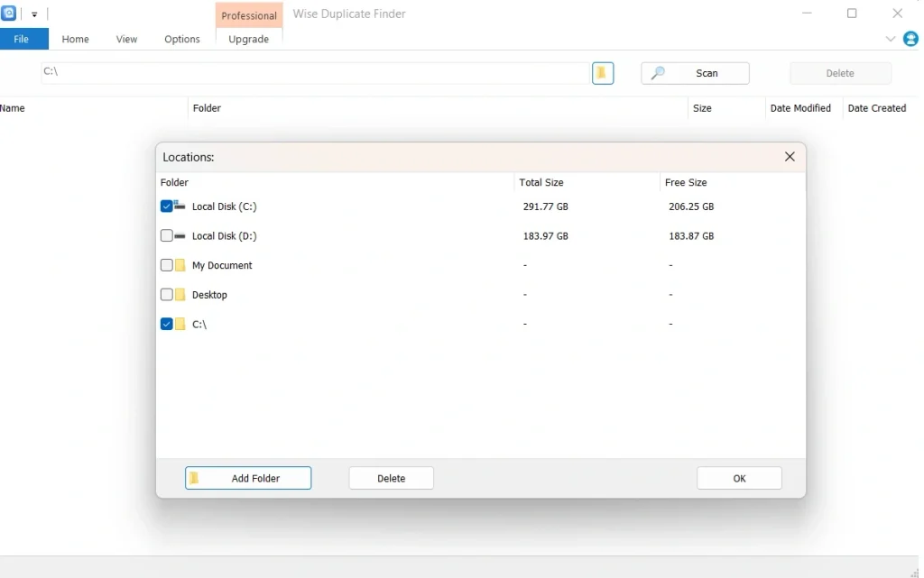Open the user account icon
The image size is (924, 578).
pos(911,39)
